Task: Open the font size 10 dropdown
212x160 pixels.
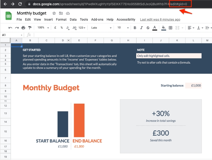Action: tap(123, 28)
